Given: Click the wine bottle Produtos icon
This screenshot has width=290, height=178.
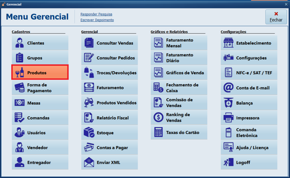Looking at the screenshot, I should (20, 73).
